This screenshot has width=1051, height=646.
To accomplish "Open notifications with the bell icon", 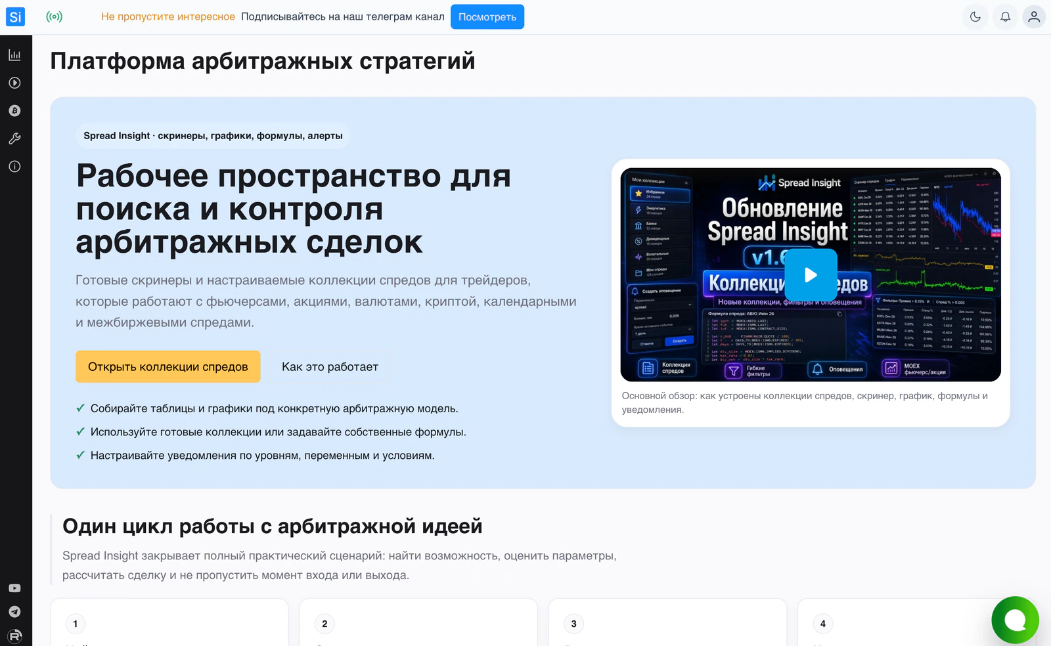I will pyautogui.click(x=1005, y=17).
